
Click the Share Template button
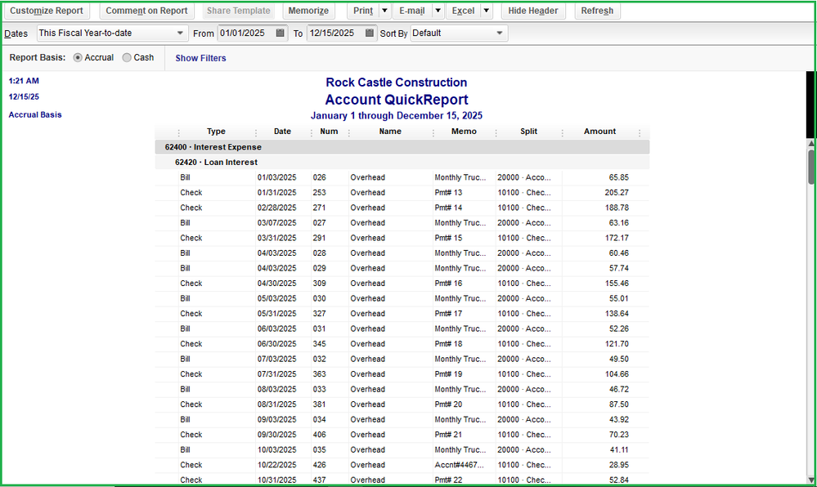pos(238,11)
